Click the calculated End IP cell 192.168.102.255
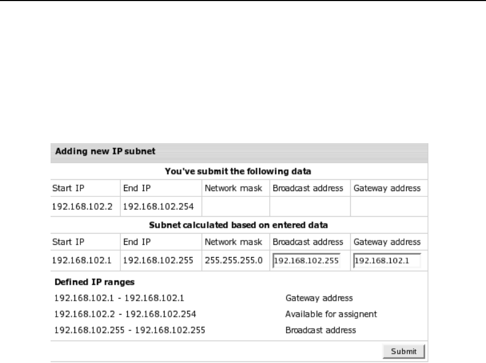The image size is (486, 363). (x=159, y=261)
